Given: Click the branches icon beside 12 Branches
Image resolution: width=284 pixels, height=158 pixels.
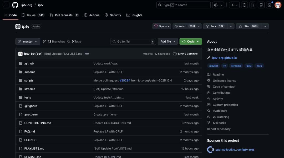Looking at the screenshot, I should click(44, 42).
